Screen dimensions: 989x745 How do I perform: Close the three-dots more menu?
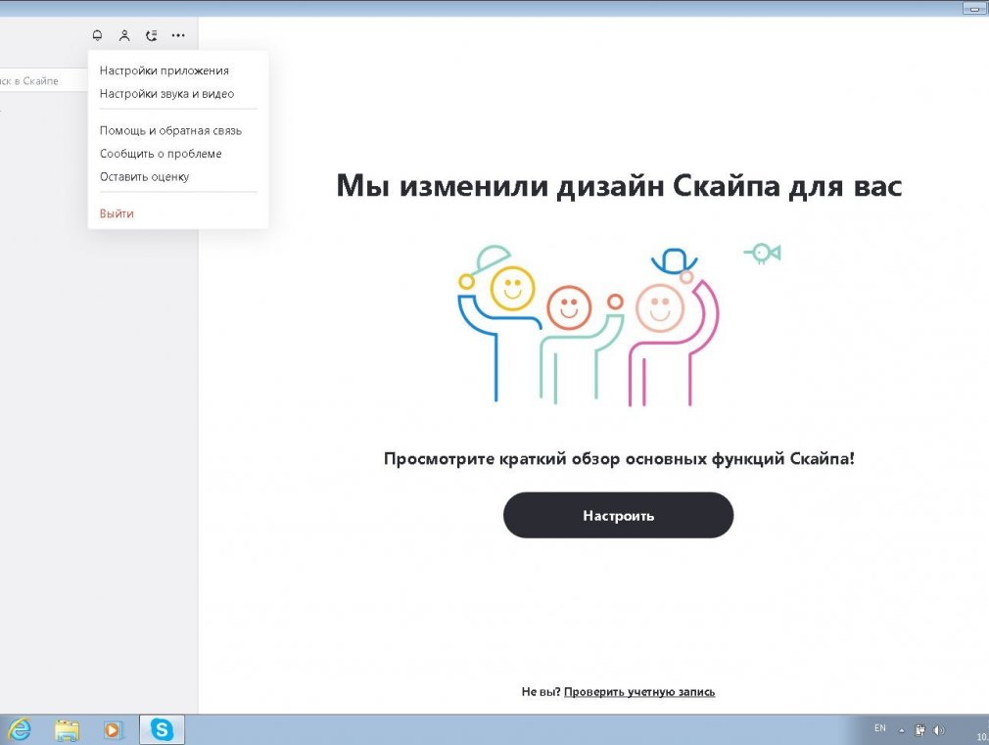(177, 35)
